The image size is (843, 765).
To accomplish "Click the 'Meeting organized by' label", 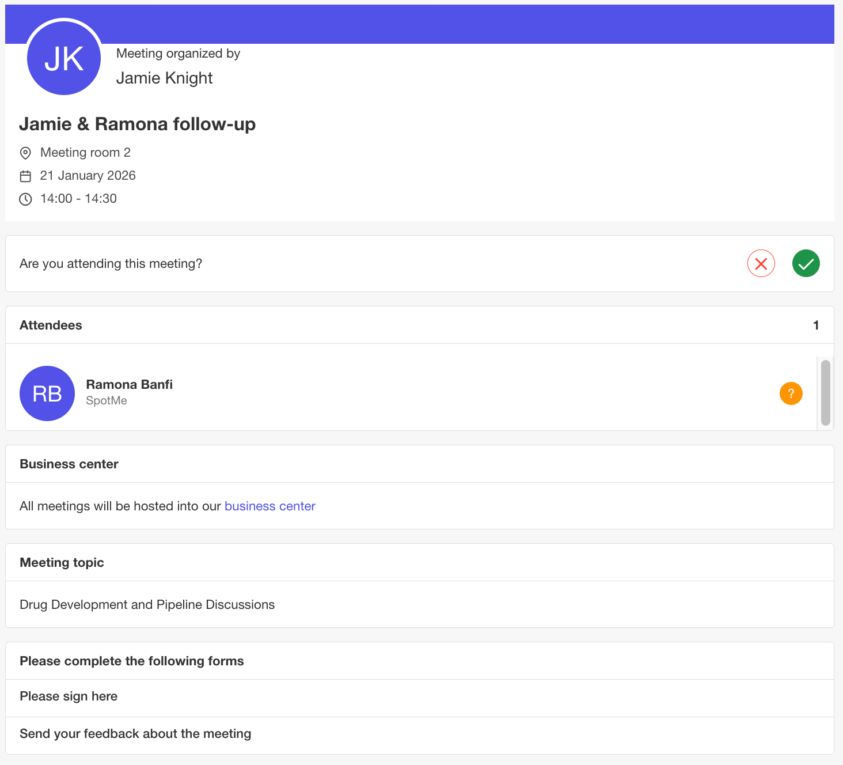I will click(x=178, y=53).
